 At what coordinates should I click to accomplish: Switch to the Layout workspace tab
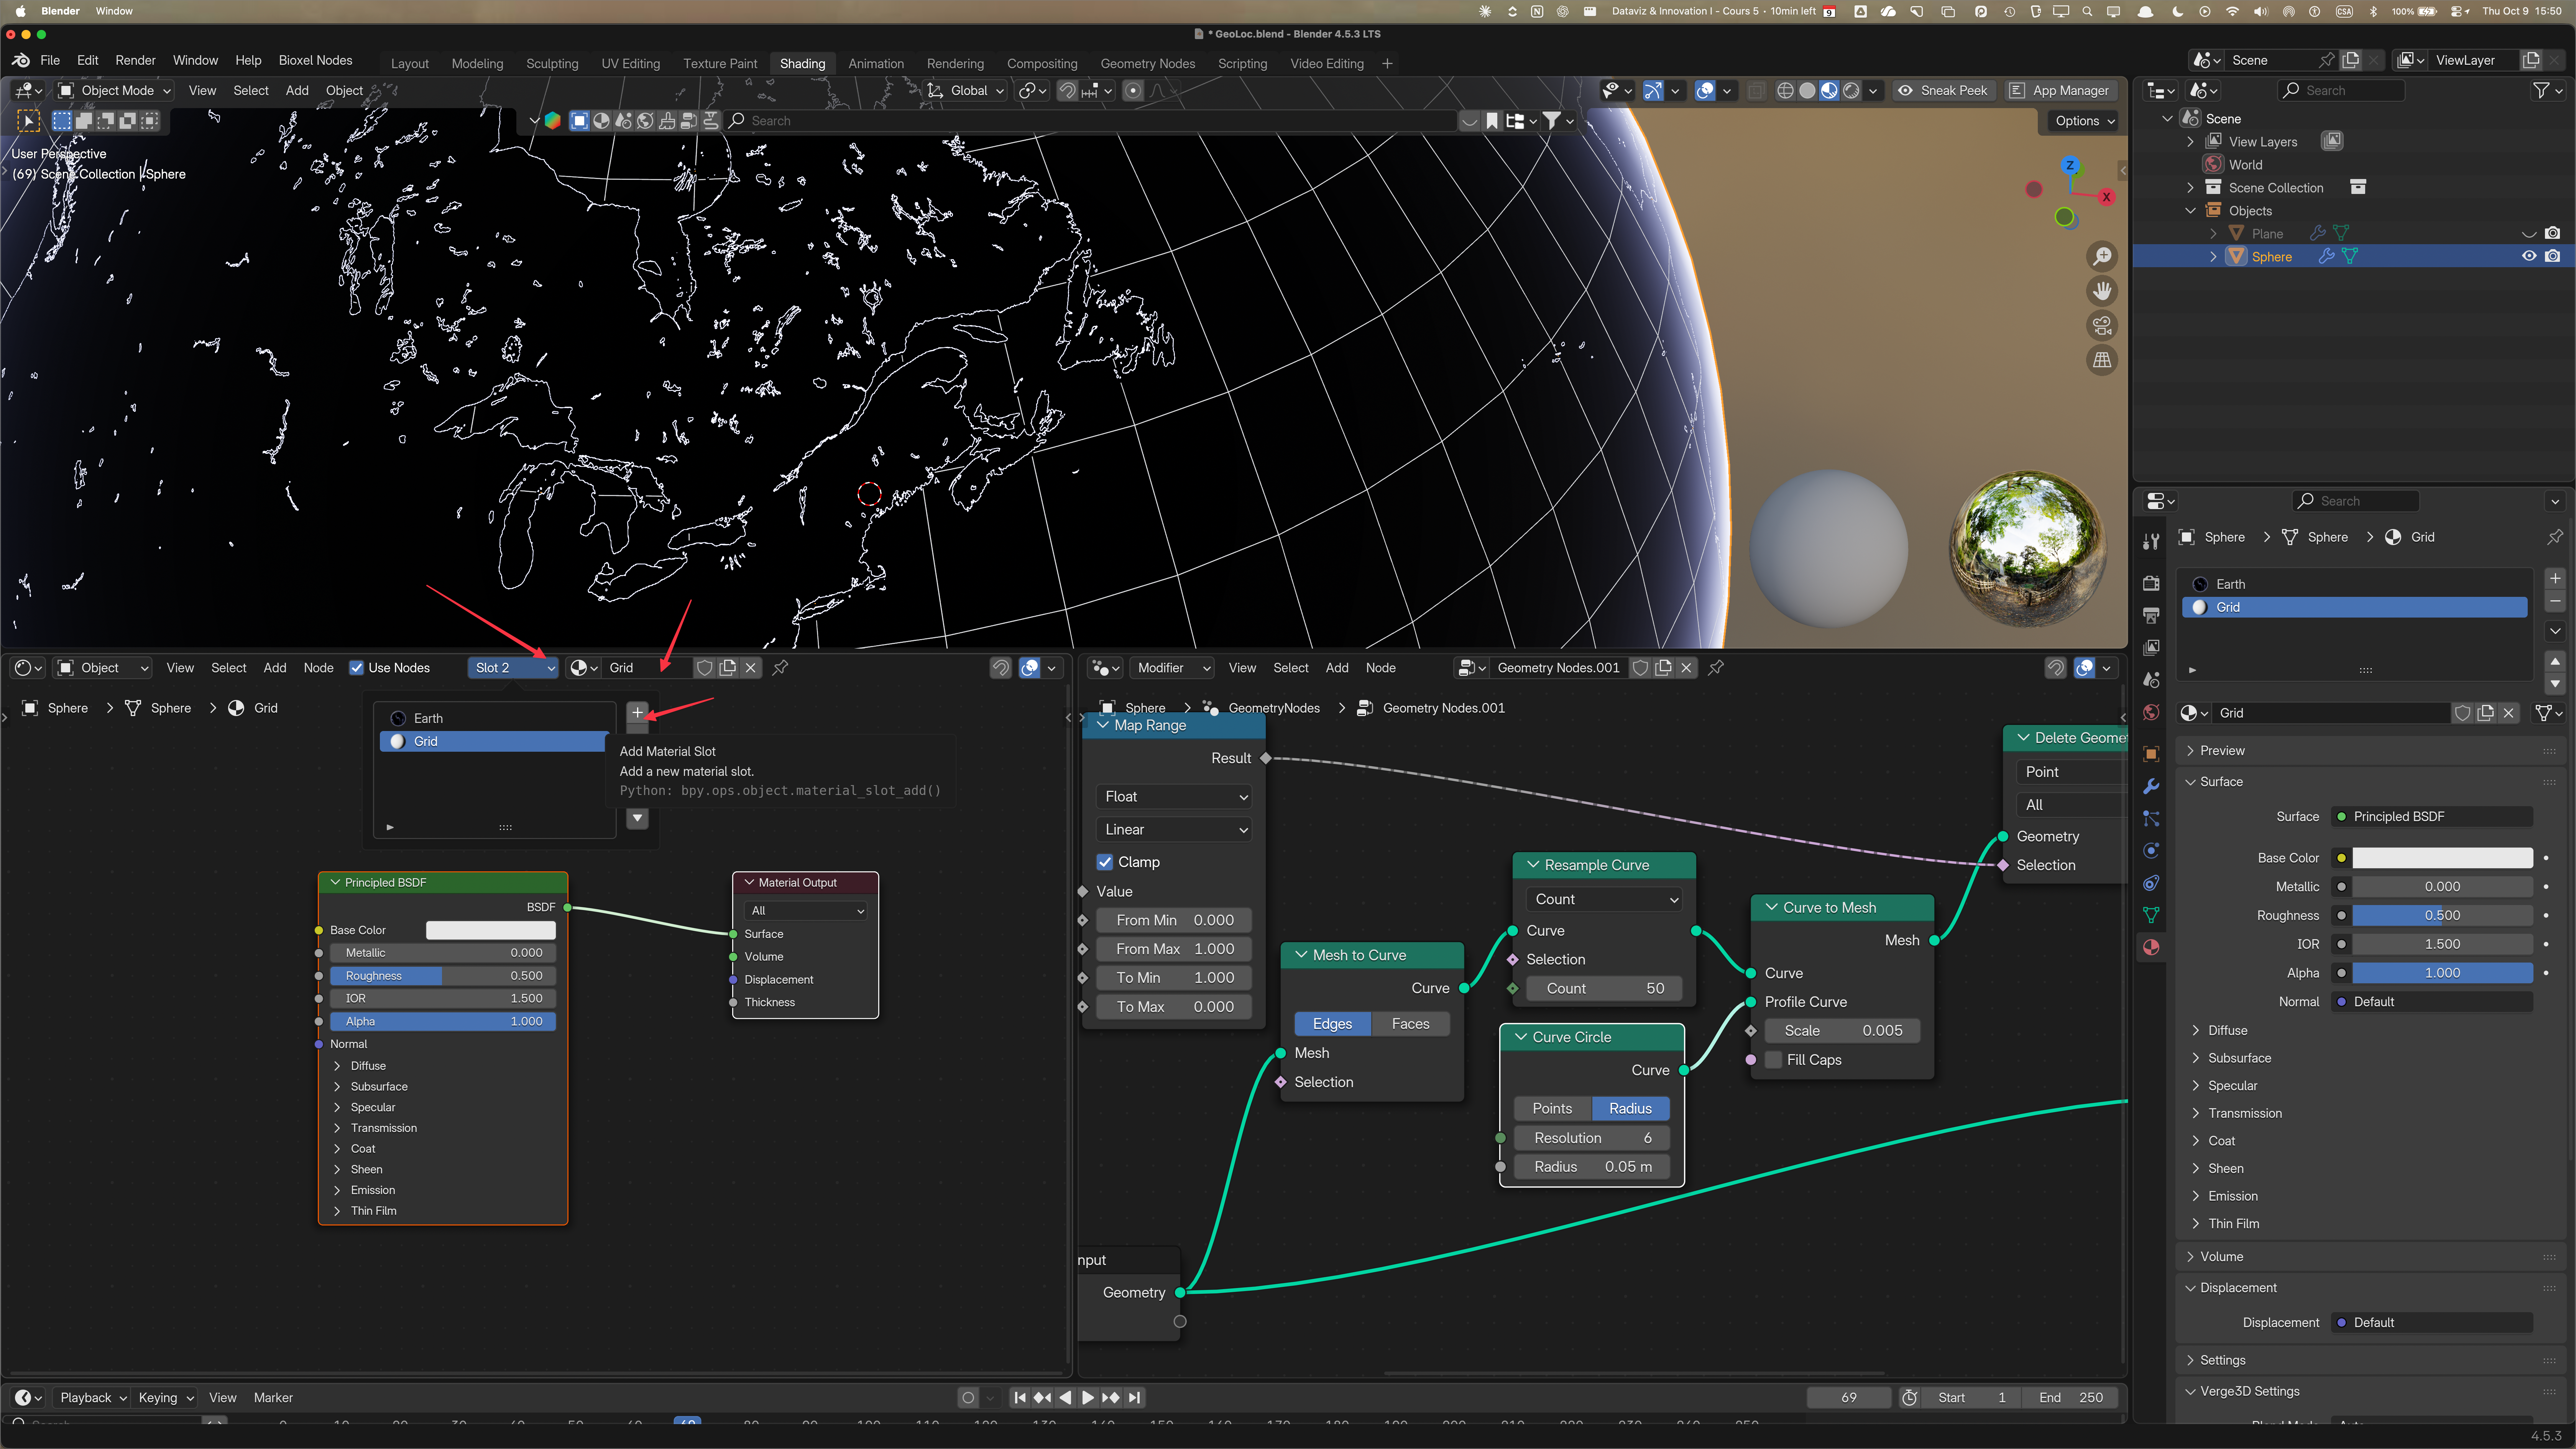(x=409, y=64)
